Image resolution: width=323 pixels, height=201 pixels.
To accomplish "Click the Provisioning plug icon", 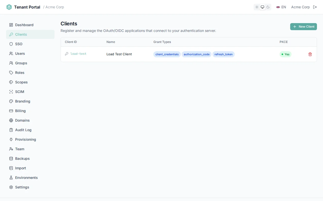I will pos(11,139).
